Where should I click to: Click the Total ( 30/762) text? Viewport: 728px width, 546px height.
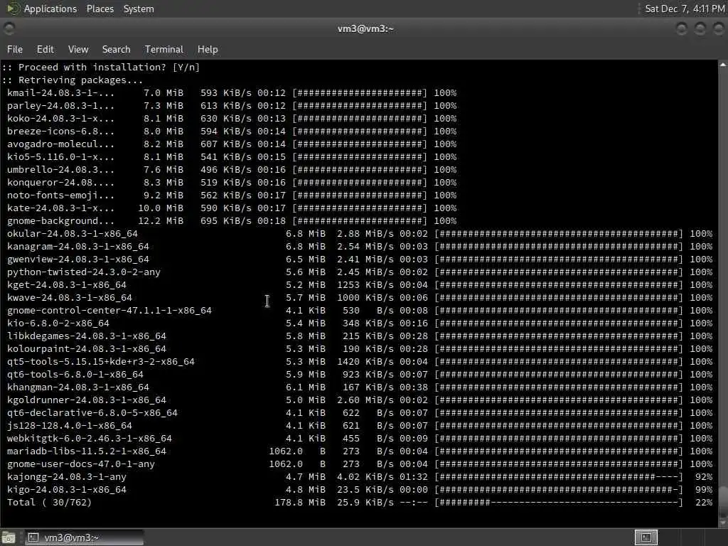(x=49, y=503)
